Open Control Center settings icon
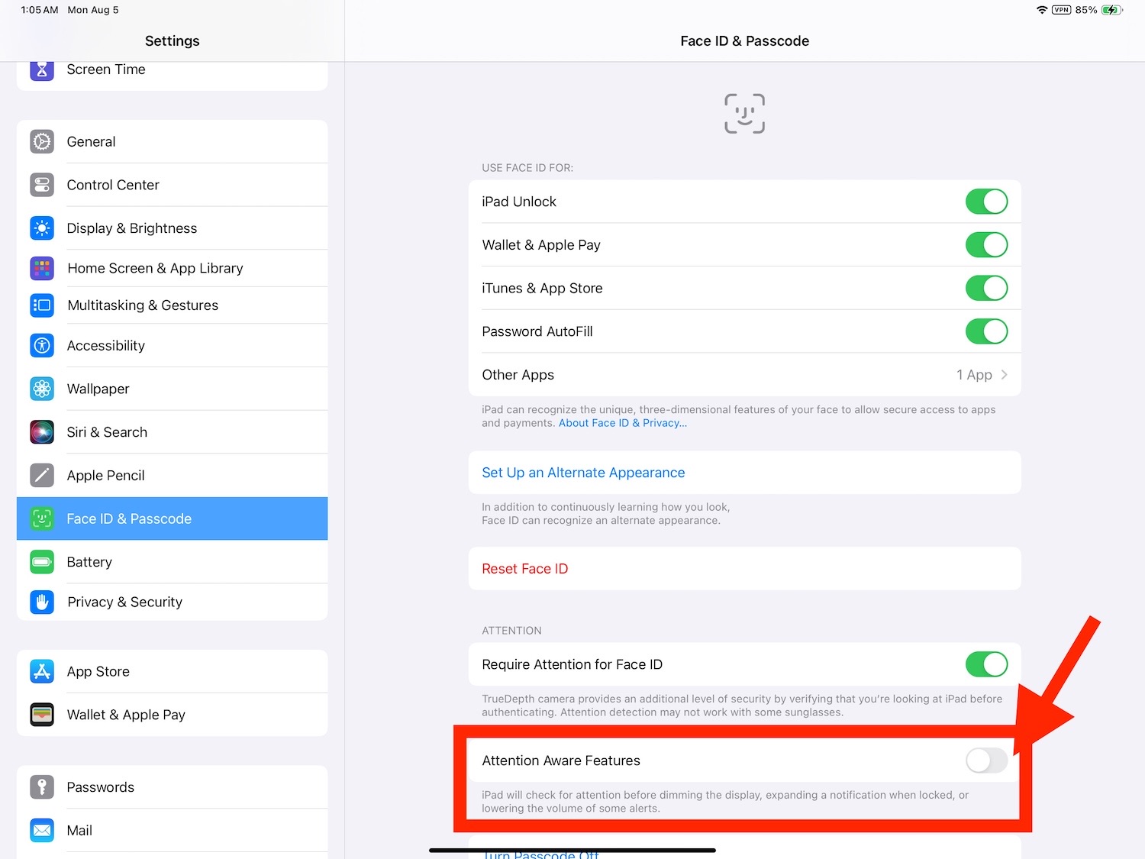The width and height of the screenshot is (1145, 859). (x=42, y=185)
